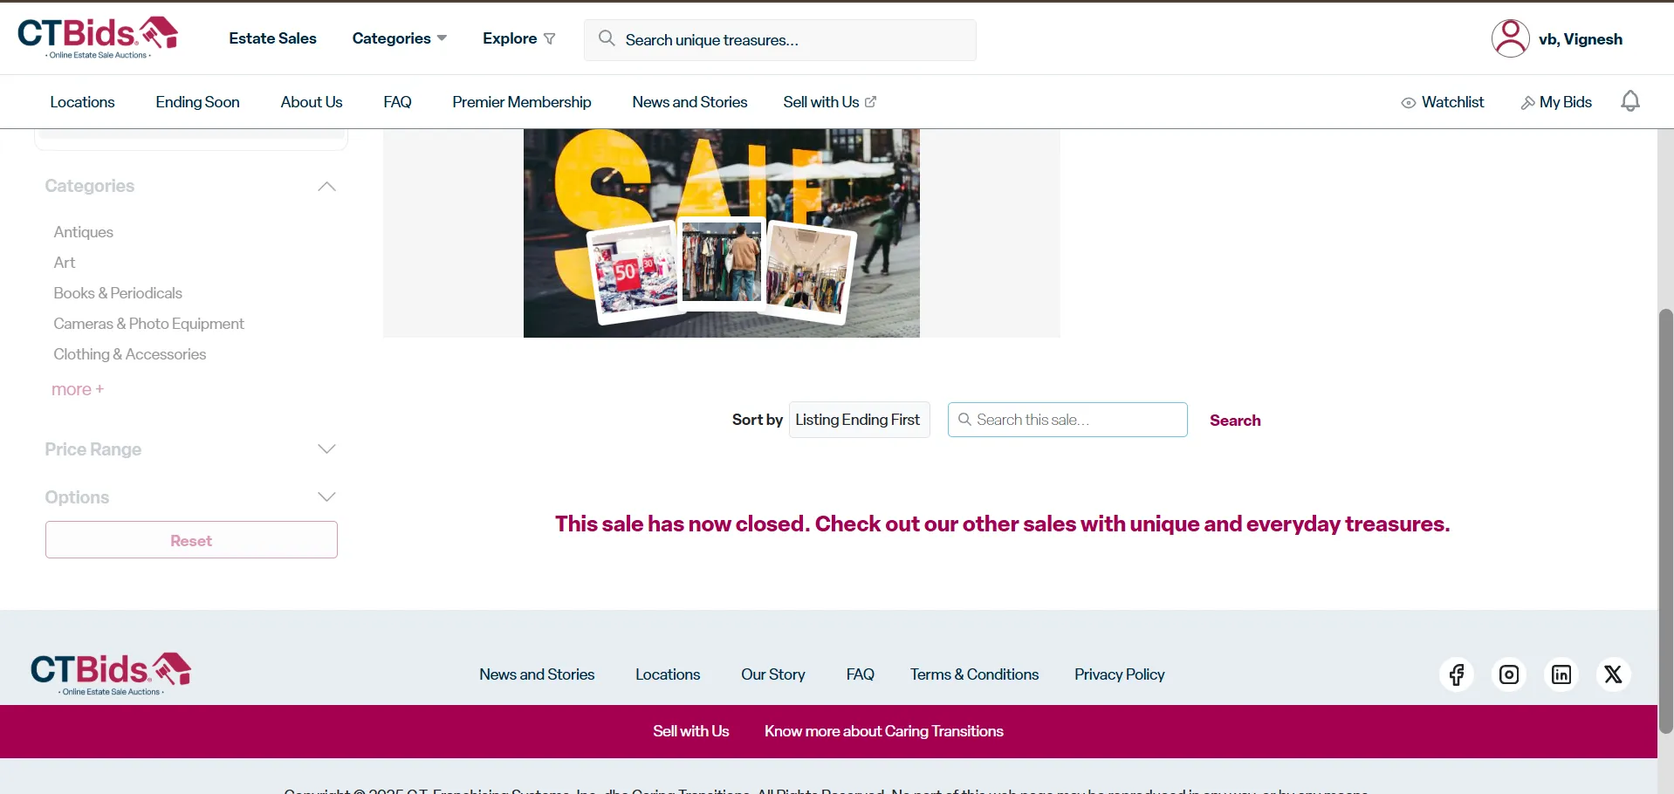
Task: Collapse the Categories filter section
Action: tap(326, 187)
